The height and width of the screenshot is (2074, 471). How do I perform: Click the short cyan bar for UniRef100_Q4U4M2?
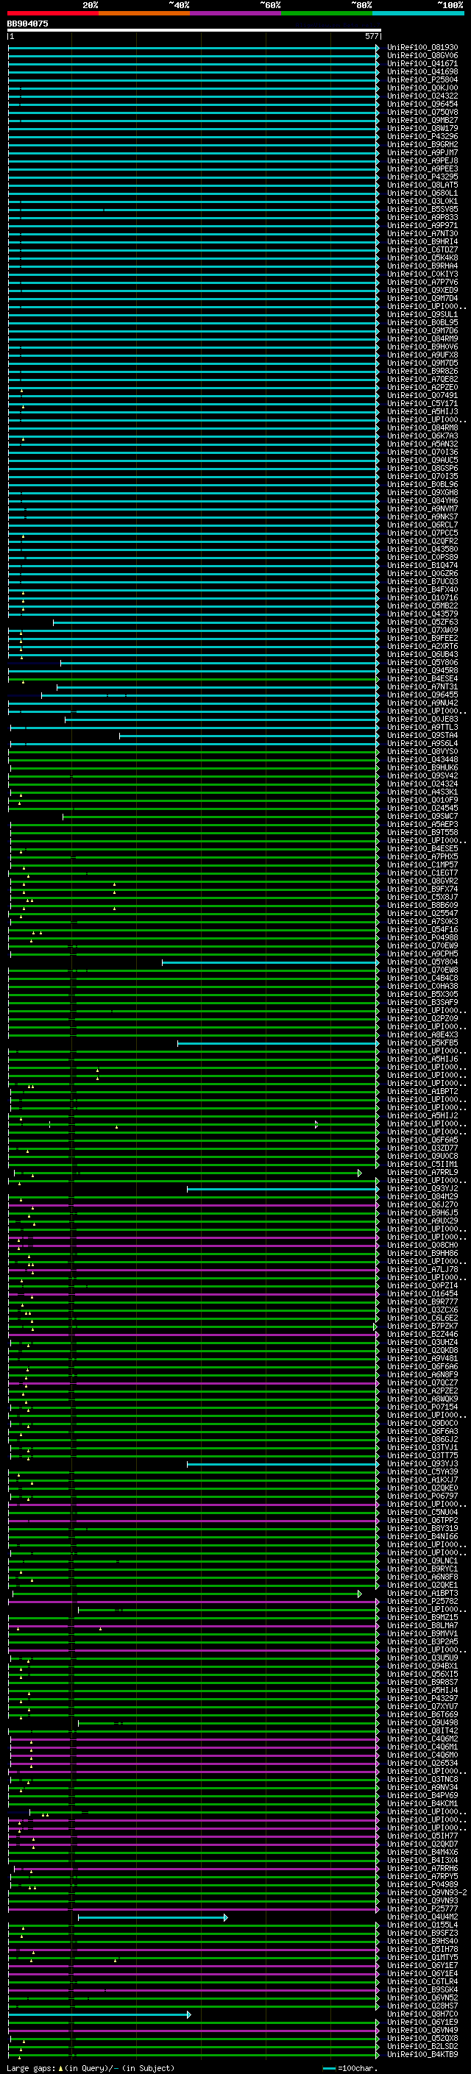(152, 1918)
